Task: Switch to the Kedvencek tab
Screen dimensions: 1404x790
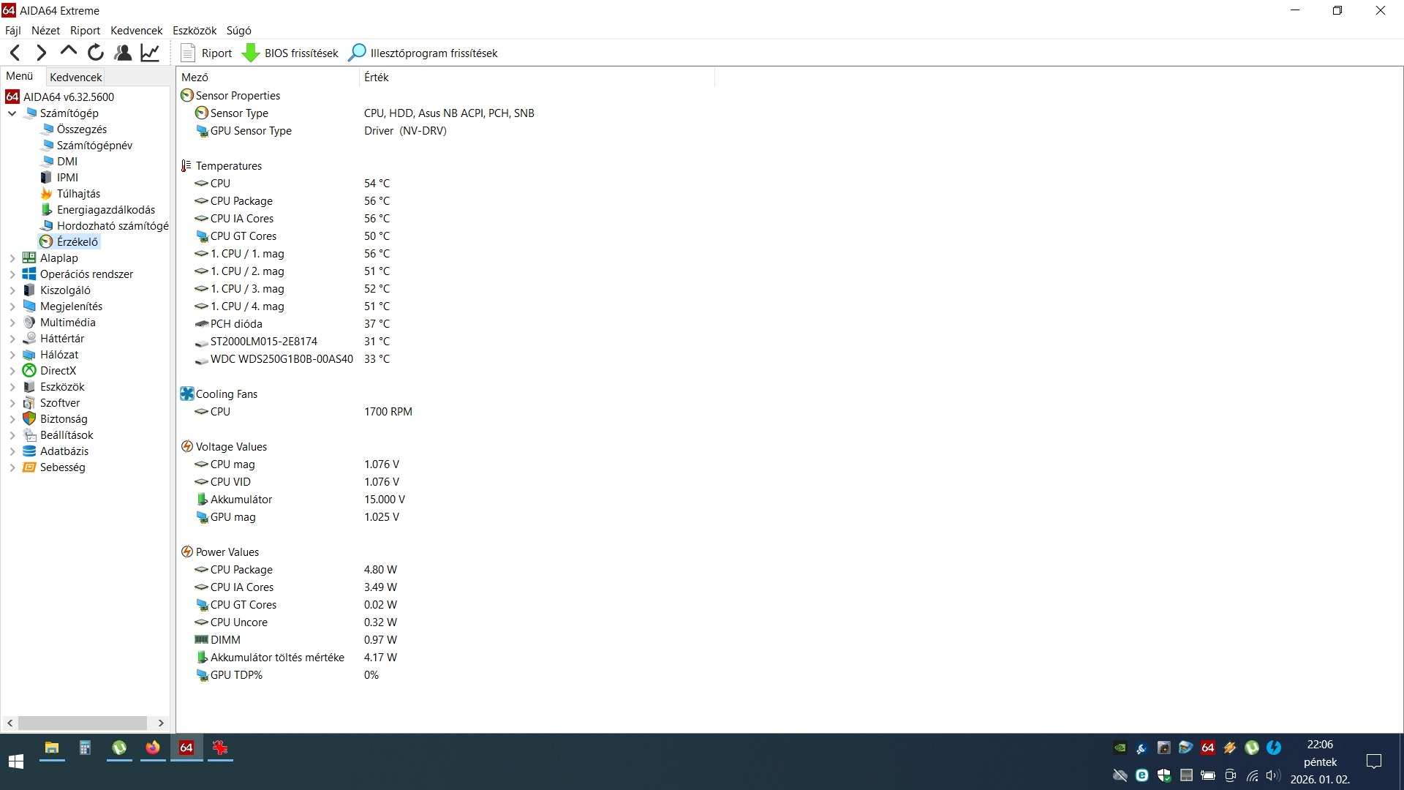Action: (x=75, y=77)
